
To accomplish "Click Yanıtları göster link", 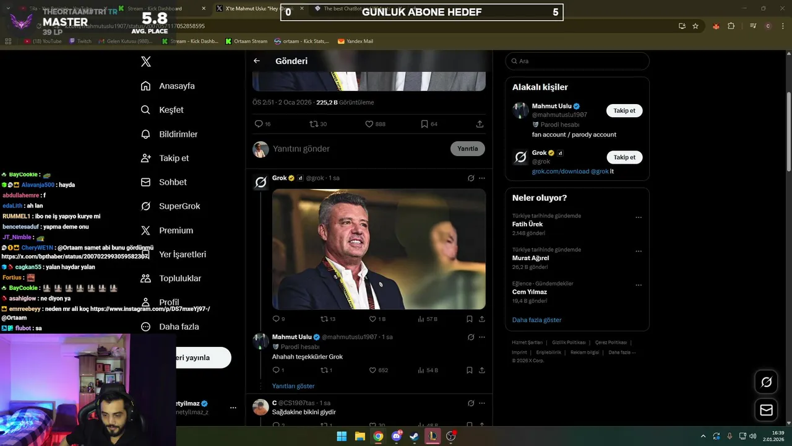I will point(293,386).
